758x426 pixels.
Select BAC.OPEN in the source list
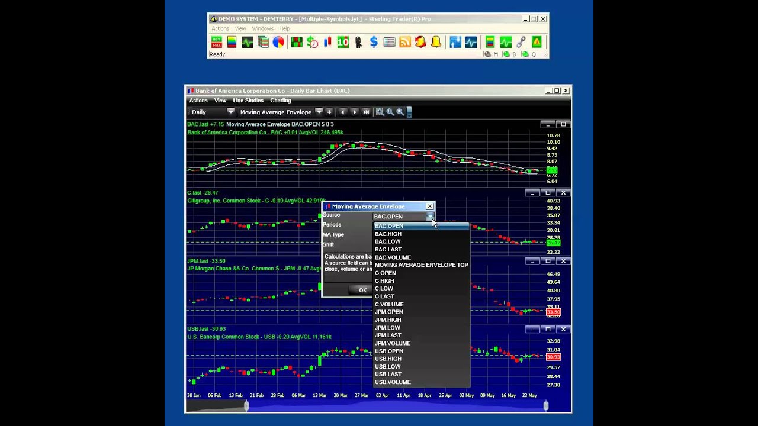421,226
